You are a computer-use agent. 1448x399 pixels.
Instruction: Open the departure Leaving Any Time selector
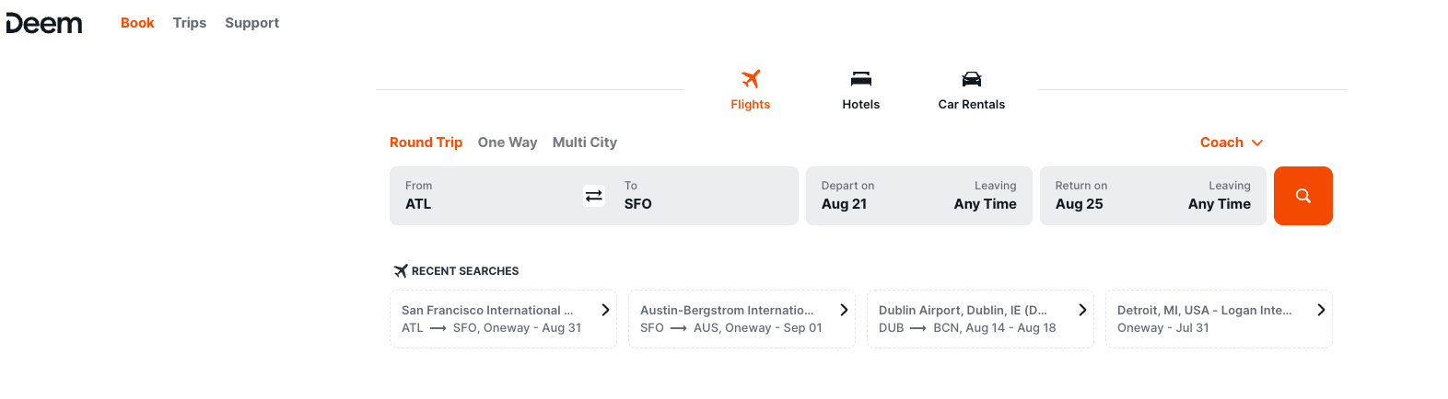985,196
